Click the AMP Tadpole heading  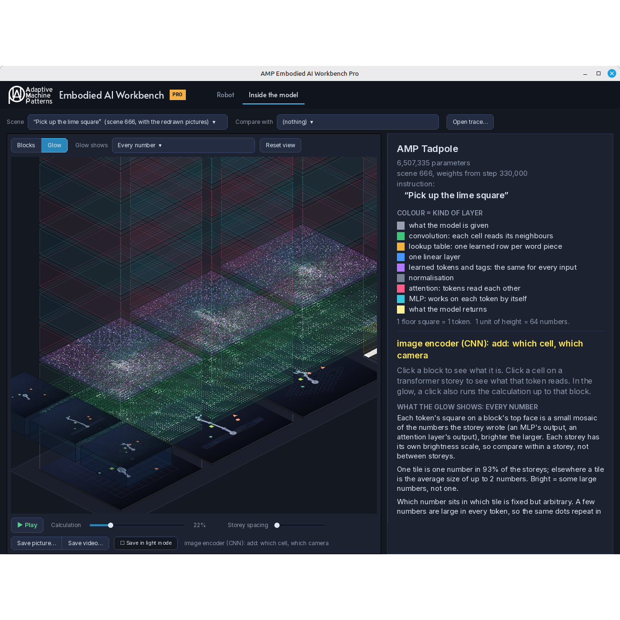(x=427, y=149)
